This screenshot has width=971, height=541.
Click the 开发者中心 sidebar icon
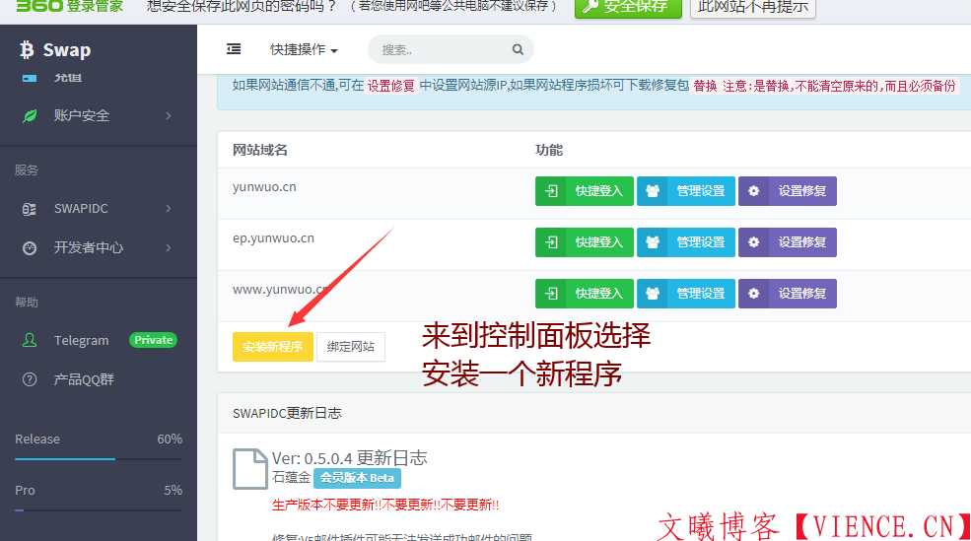[x=31, y=247]
